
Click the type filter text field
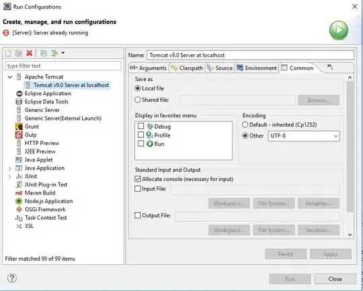tap(63, 66)
